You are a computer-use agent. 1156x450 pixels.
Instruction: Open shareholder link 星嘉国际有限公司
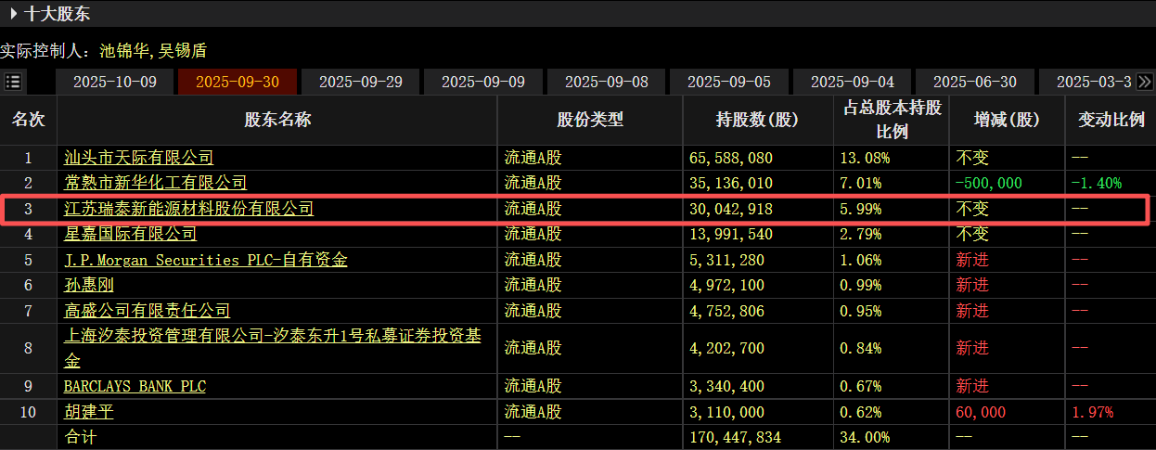(x=130, y=234)
